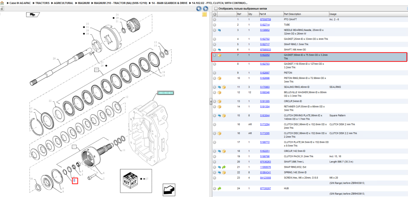This screenshot has width=408, height=197.
Task: Open the yellow note icon above the diagram
Action: click(x=204, y=14)
